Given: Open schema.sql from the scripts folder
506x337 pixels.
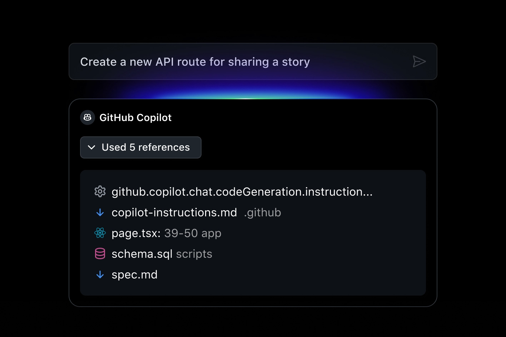Looking at the screenshot, I should pyautogui.click(x=142, y=253).
